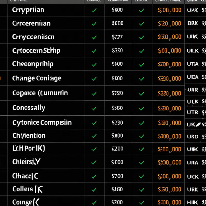
Task: Select the BRK code cell
Action: [193, 23]
